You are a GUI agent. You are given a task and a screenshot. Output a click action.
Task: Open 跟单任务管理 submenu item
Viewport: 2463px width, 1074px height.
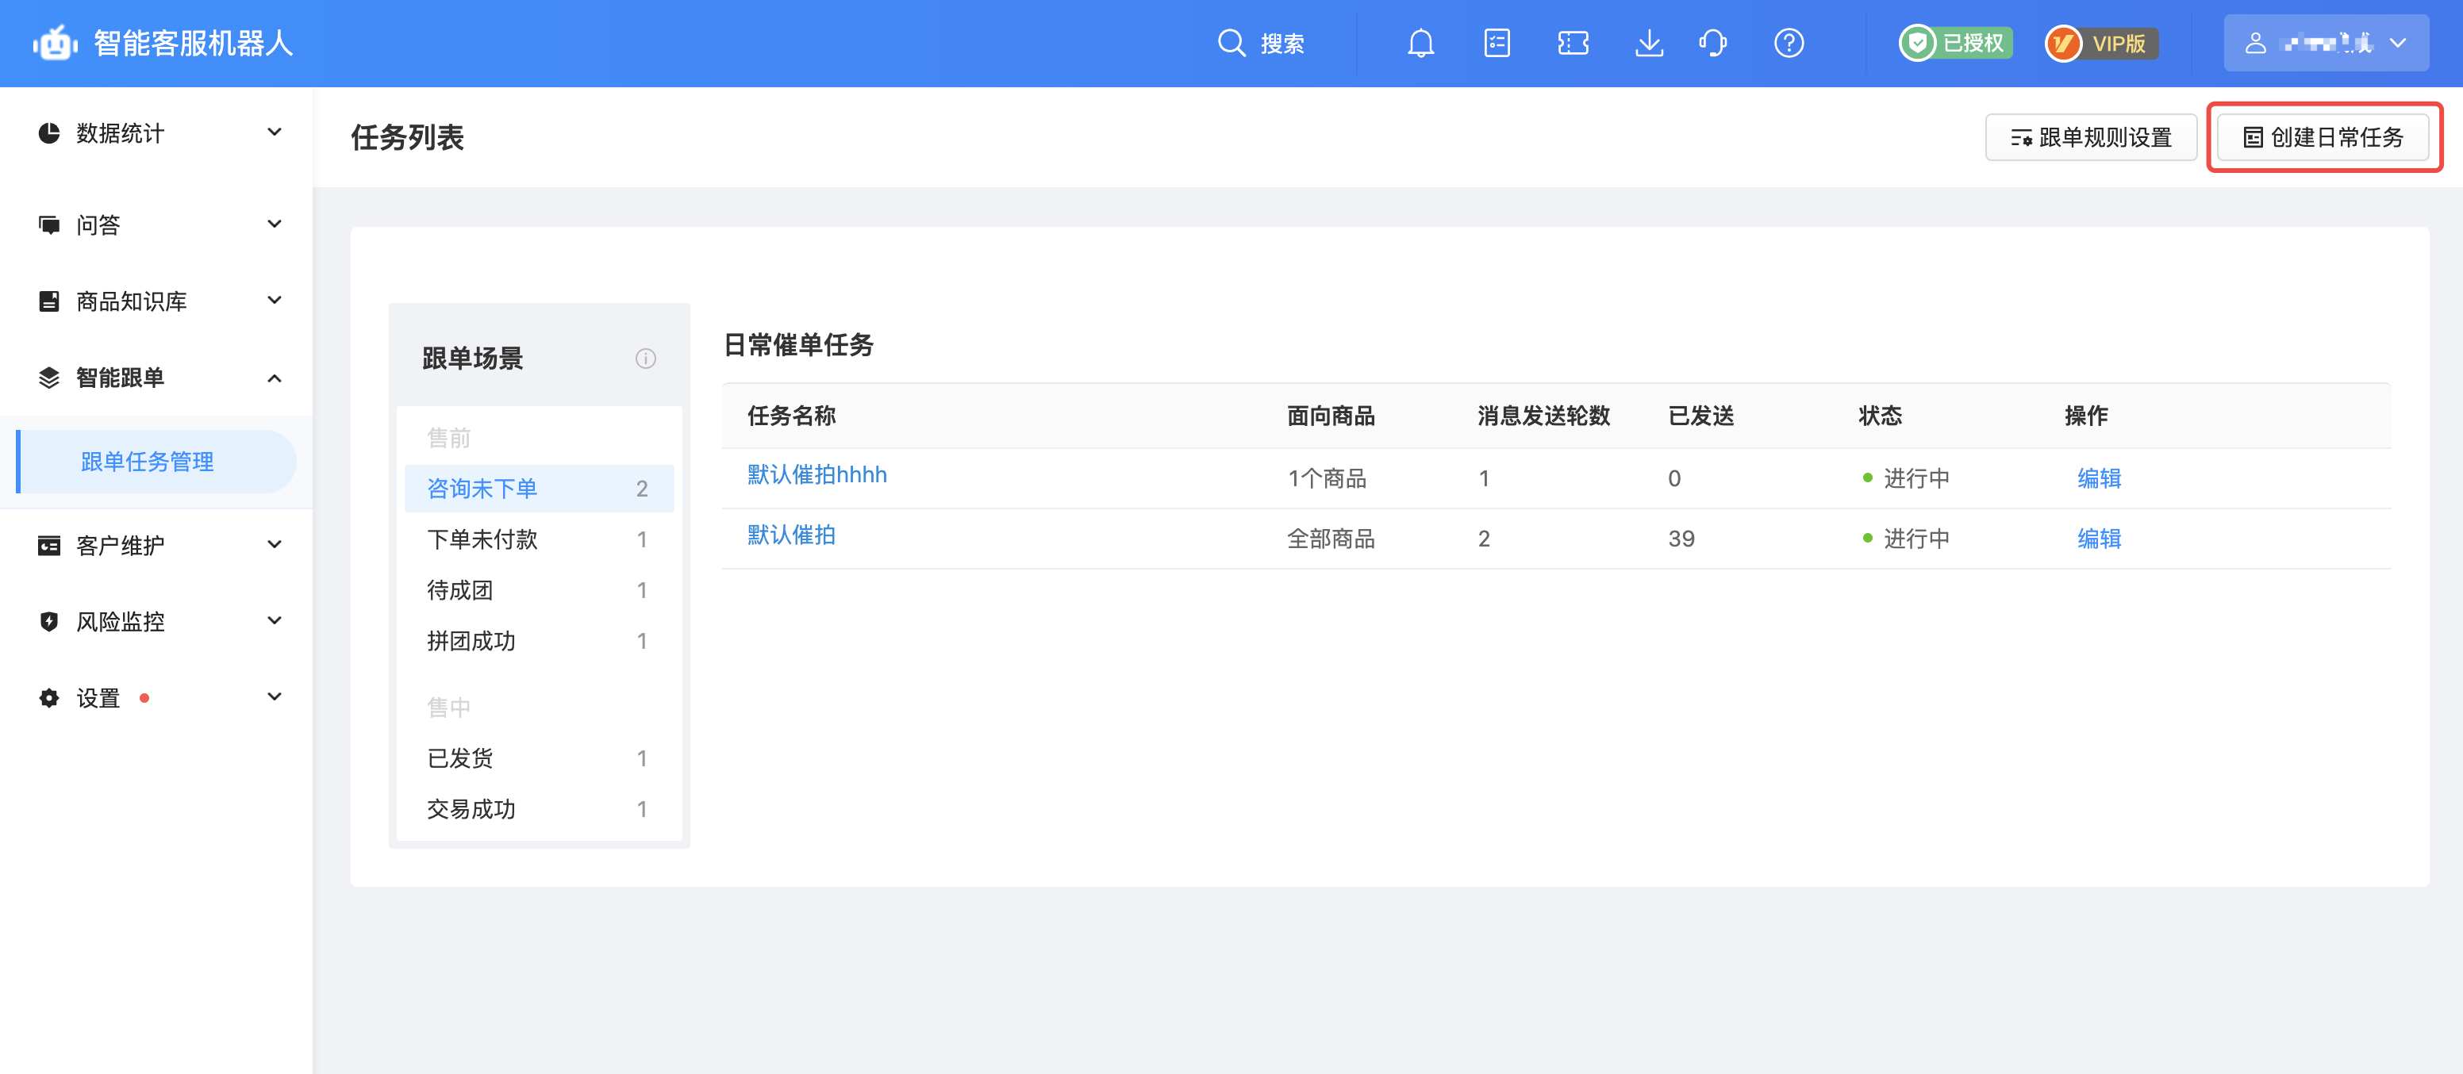click(157, 462)
